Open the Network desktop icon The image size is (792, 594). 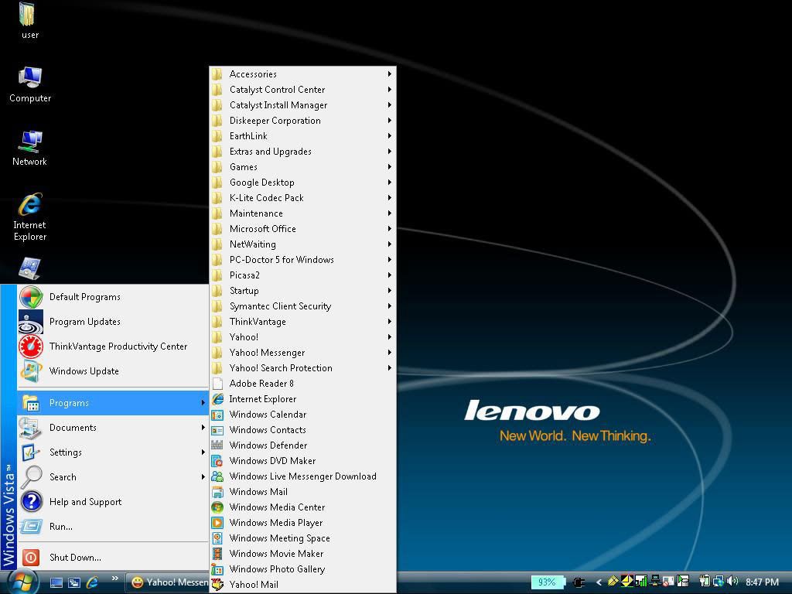pos(29,147)
